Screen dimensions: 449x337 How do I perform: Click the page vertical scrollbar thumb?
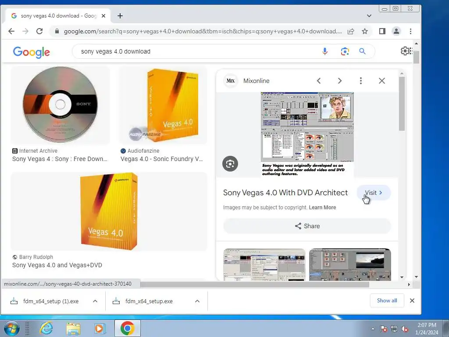(416, 57)
